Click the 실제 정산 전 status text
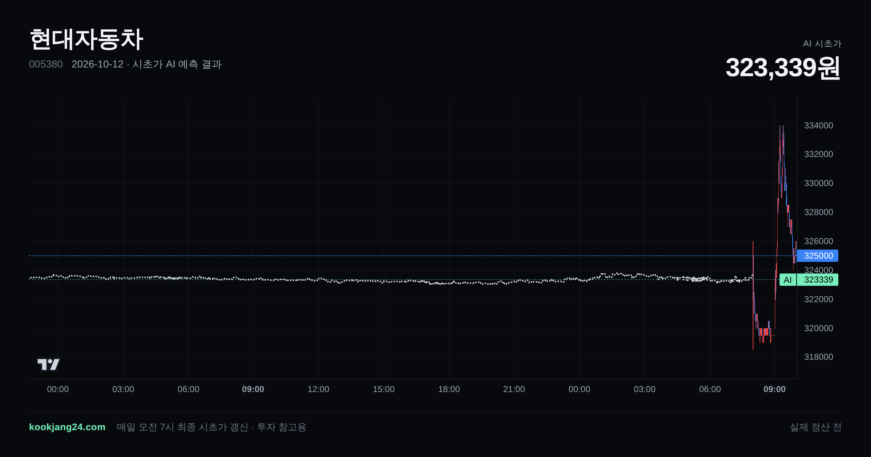The image size is (871, 457). click(816, 427)
